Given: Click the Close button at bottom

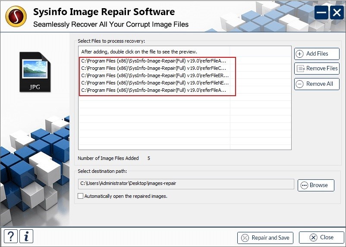Looking at the screenshot, I should point(321,238).
